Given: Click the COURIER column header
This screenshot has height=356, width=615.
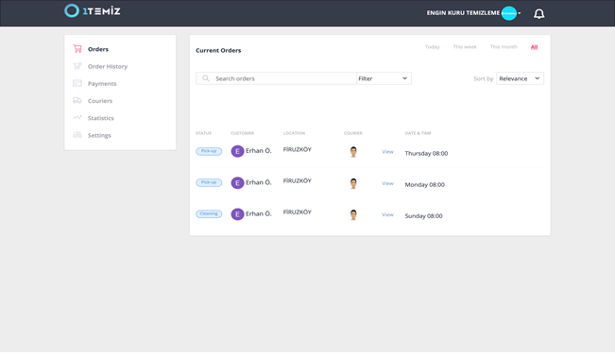Looking at the screenshot, I should (x=353, y=133).
